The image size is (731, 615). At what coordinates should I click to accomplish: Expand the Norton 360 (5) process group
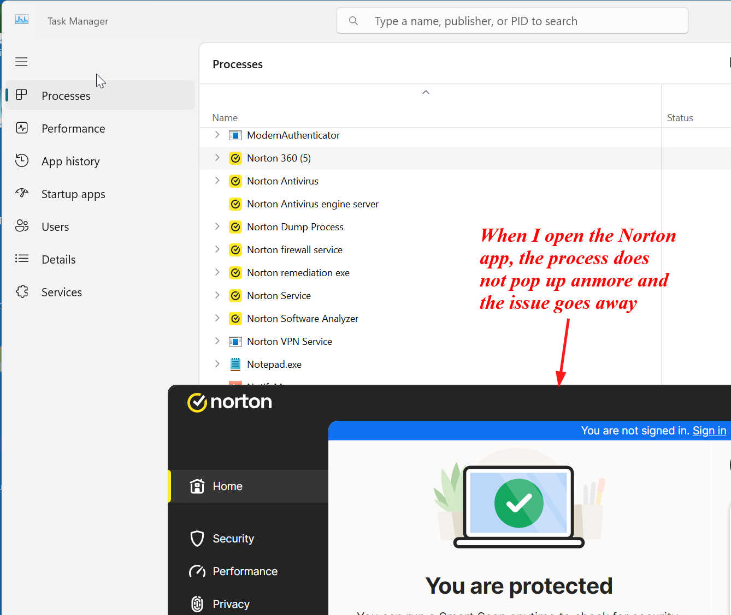pyautogui.click(x=217, y=158)
